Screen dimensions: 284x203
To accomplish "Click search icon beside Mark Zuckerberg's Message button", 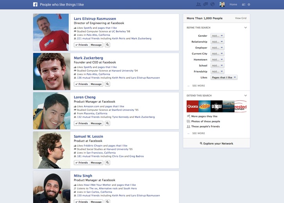I will point(107,84).
